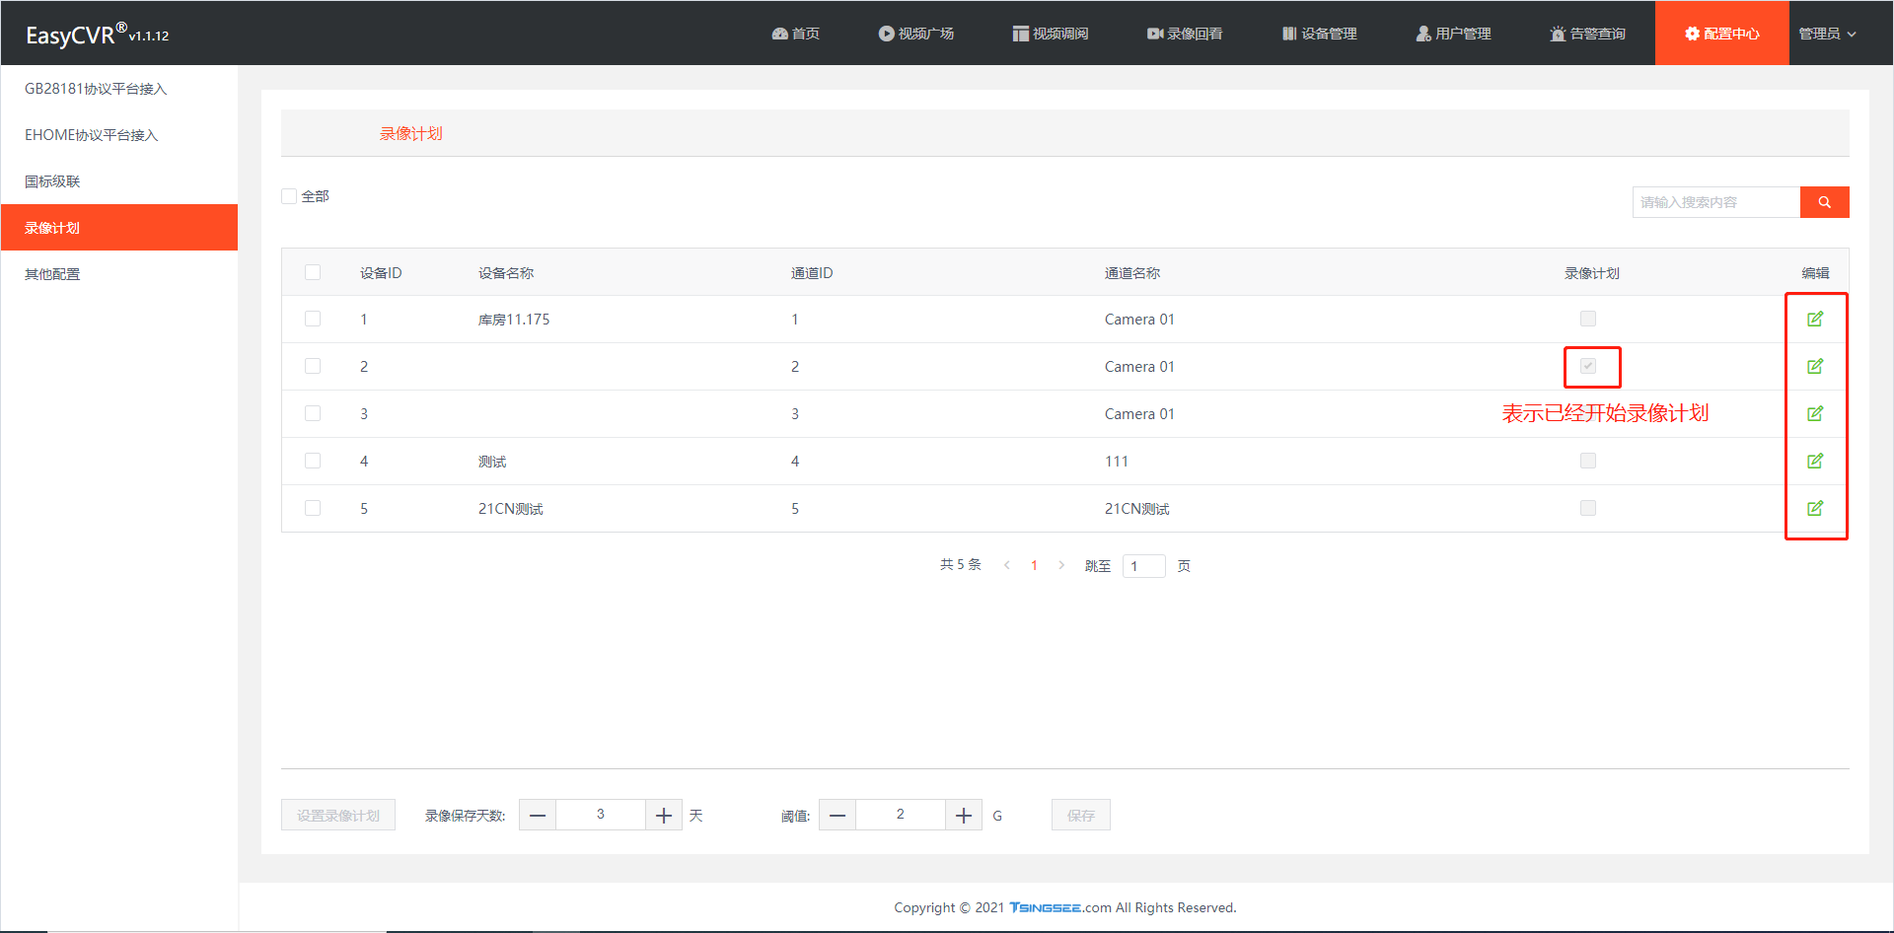The image size is (1894, 933).
Task: Open 用户管理 in top navigation
Action: coord(1453,34)
